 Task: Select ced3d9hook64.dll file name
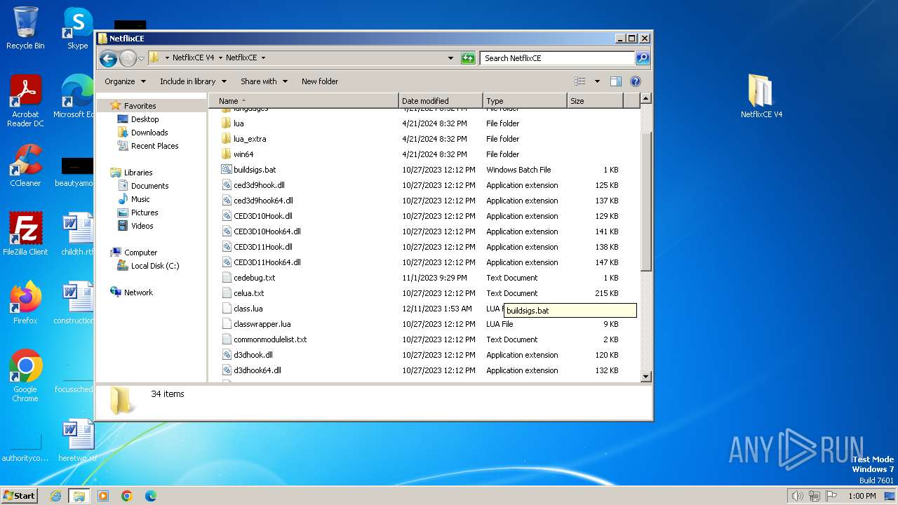tap(263, 201)
